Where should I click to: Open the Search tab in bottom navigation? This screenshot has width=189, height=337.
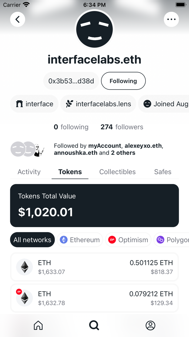point(94,325)
